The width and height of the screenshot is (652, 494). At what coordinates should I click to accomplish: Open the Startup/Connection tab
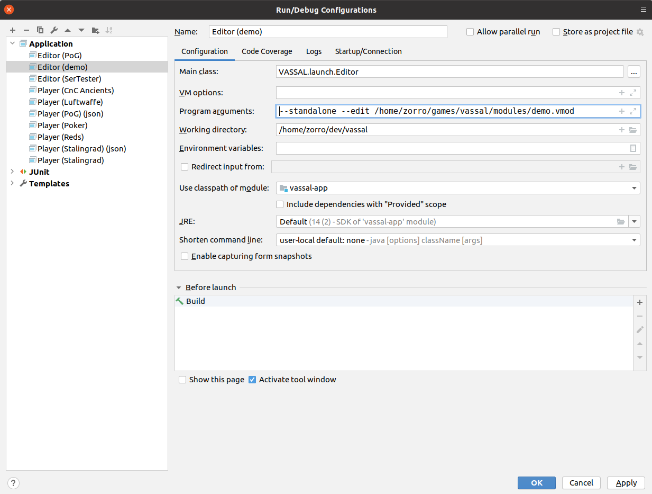(x=368, y=51)
